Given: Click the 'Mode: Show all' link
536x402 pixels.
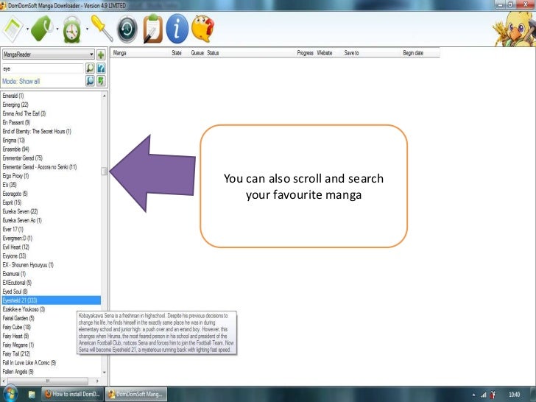Looking at the screenshot, I should point(21,81).
